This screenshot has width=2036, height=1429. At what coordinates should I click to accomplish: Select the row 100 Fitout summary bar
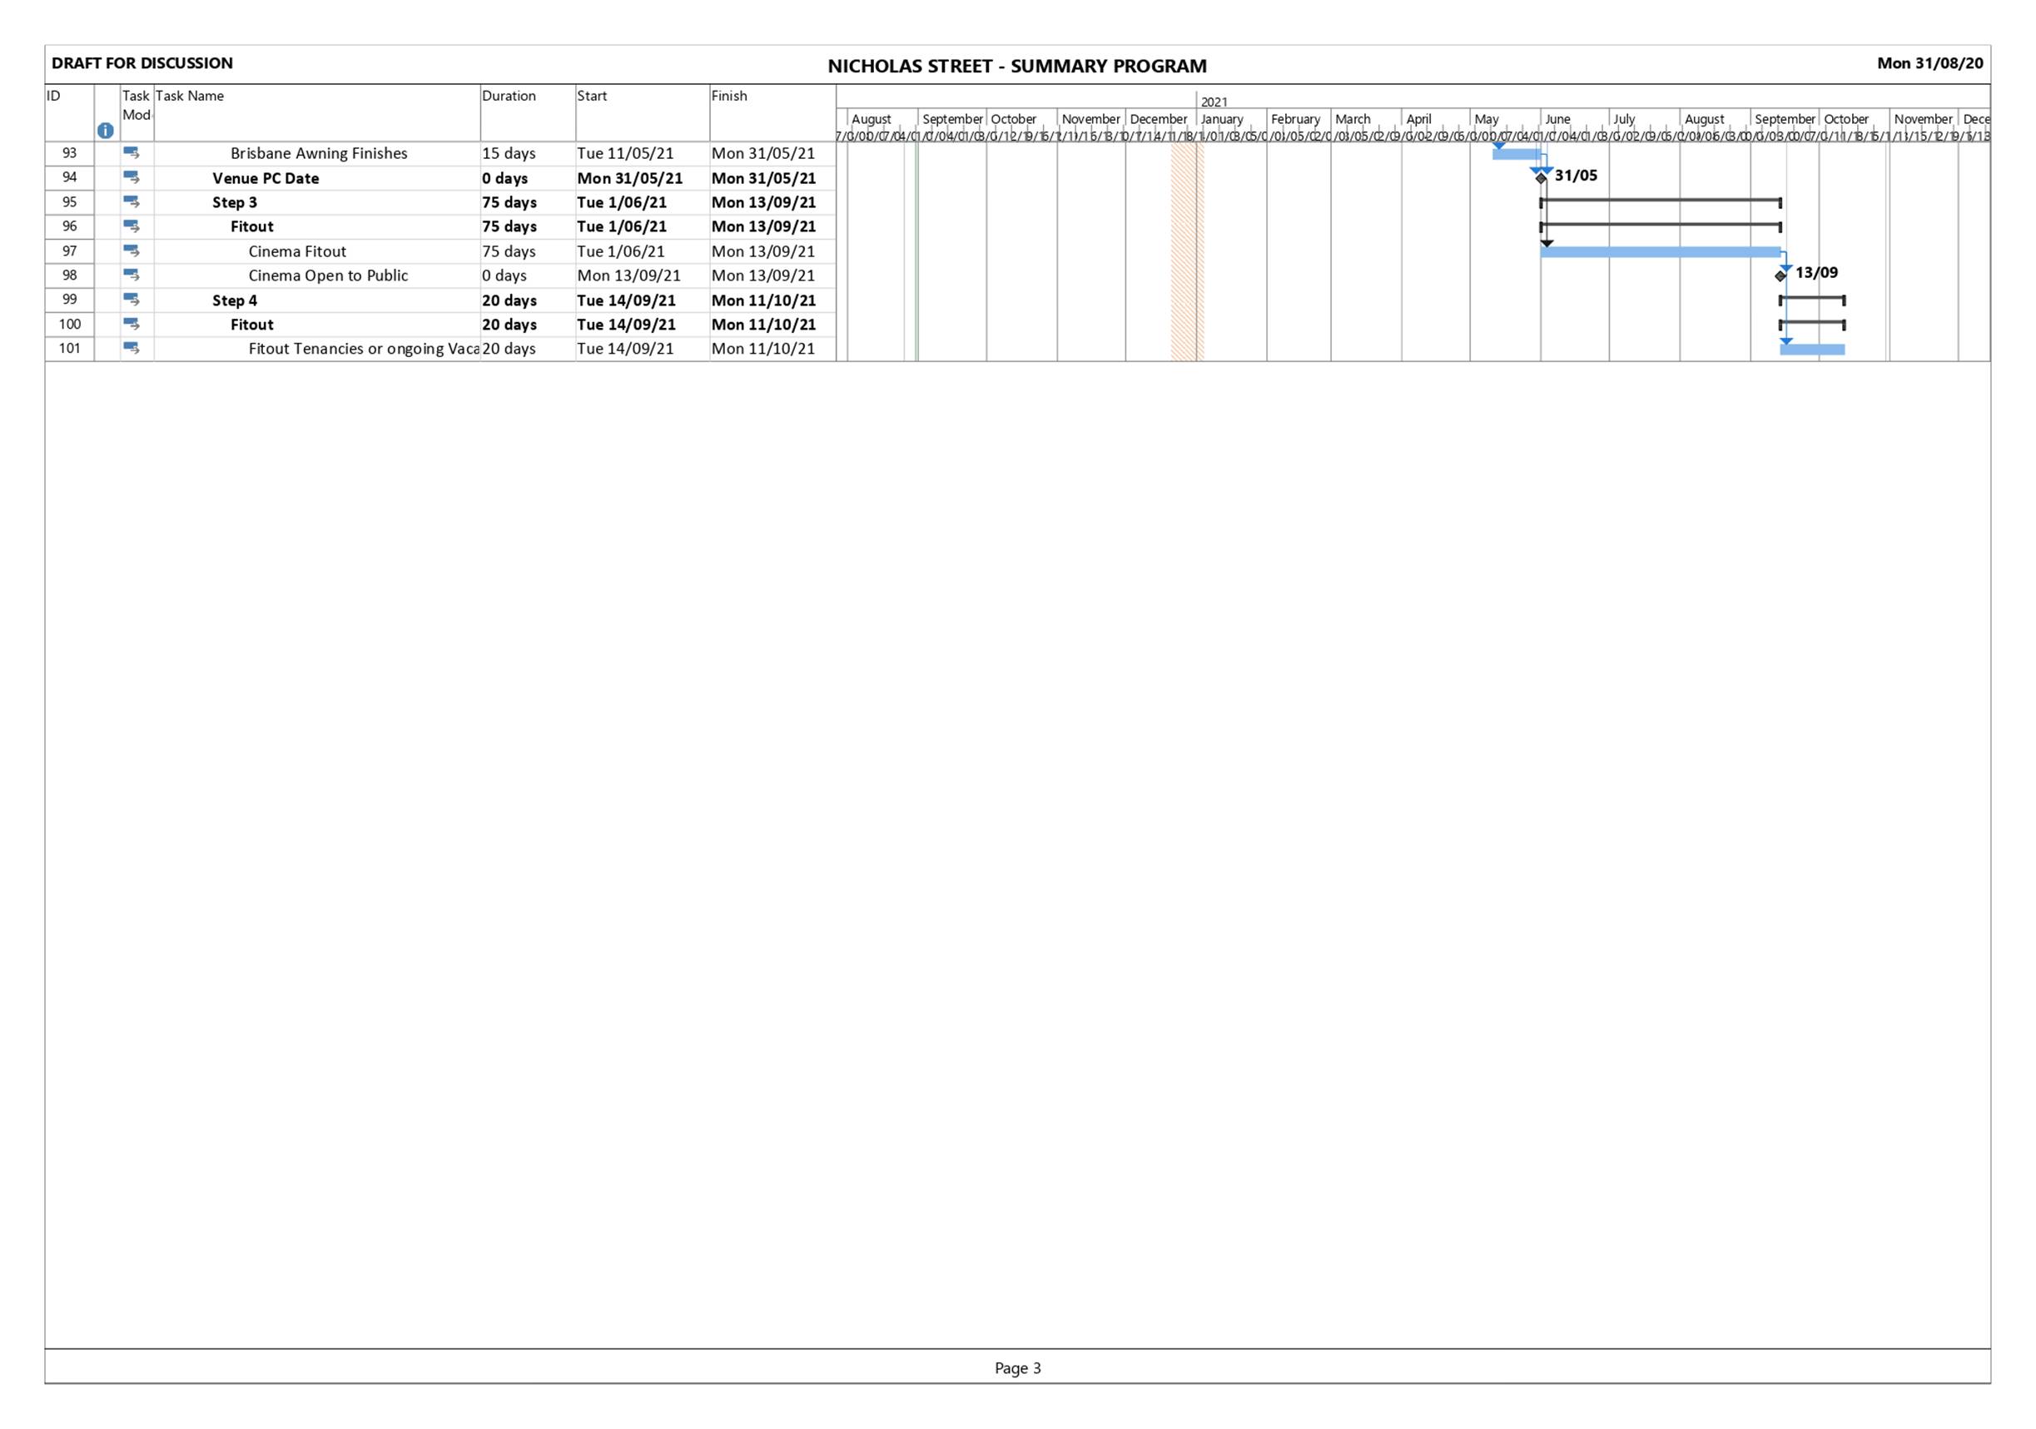point(1813,325)
